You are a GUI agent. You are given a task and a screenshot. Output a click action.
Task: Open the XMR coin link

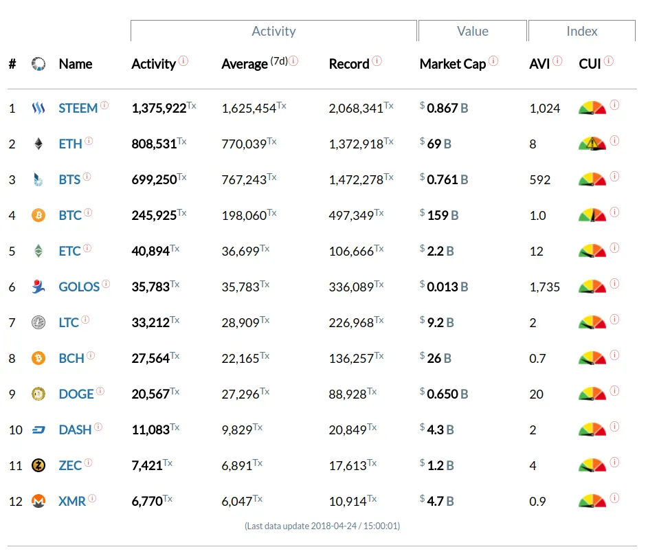click(x=72, y=502)
